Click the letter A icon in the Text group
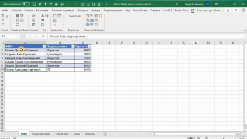The width and height of the screenshot is (247, 139). tap(42, 16)
